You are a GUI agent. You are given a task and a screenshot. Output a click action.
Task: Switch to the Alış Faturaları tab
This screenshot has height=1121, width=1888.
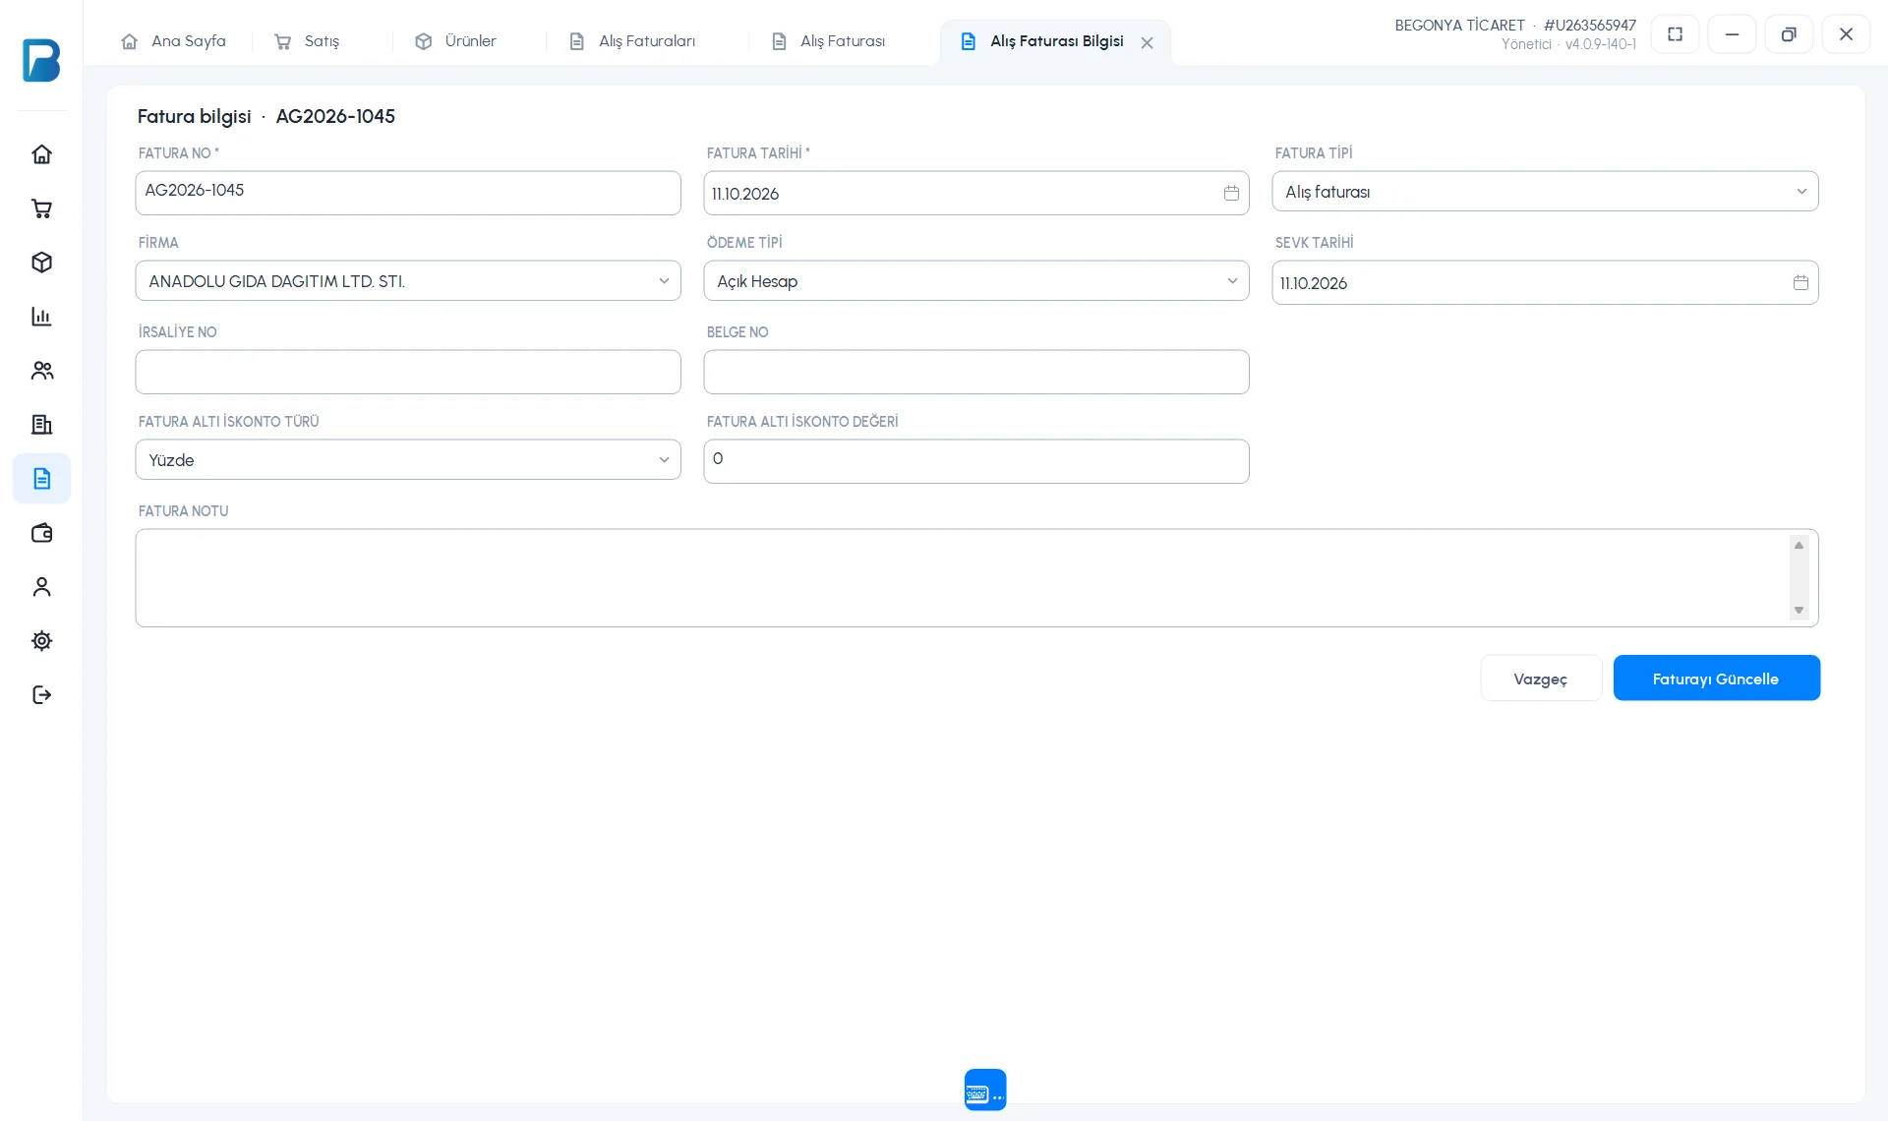(633, 41)
